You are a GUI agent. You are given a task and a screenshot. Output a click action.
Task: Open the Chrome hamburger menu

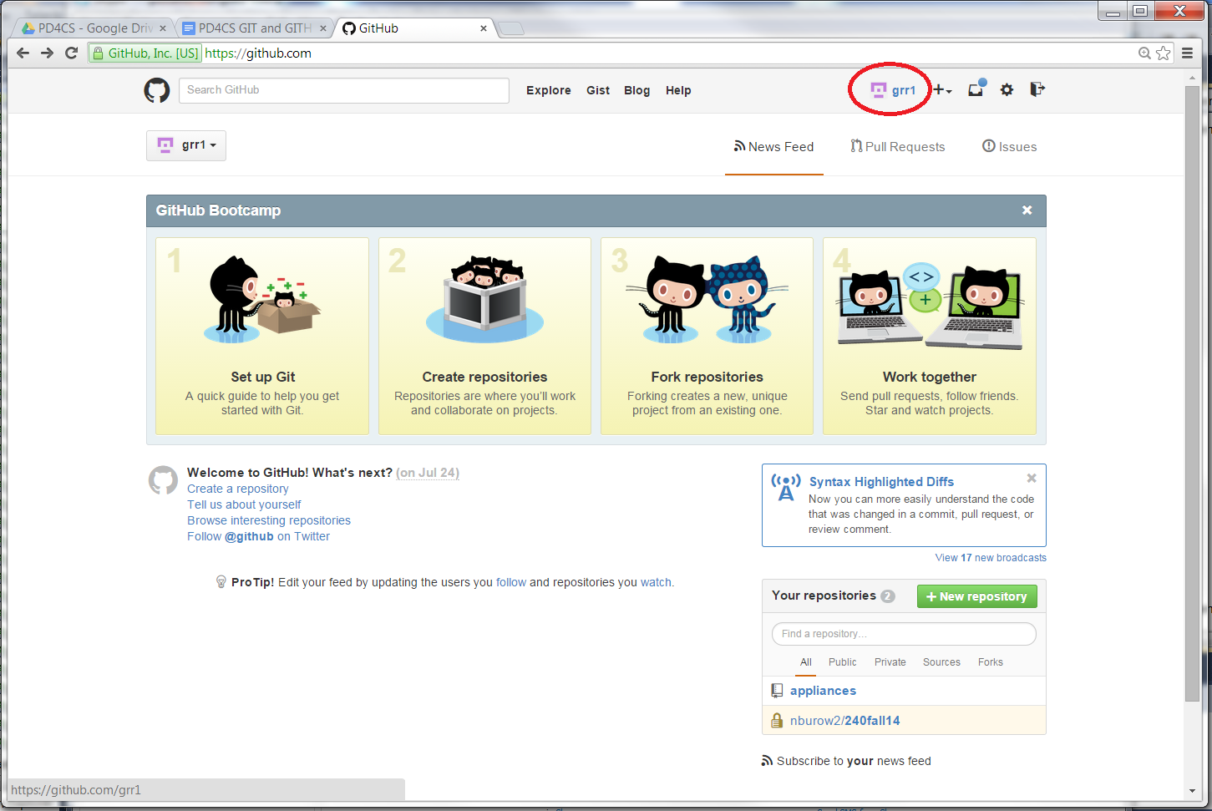point(1188,53)
